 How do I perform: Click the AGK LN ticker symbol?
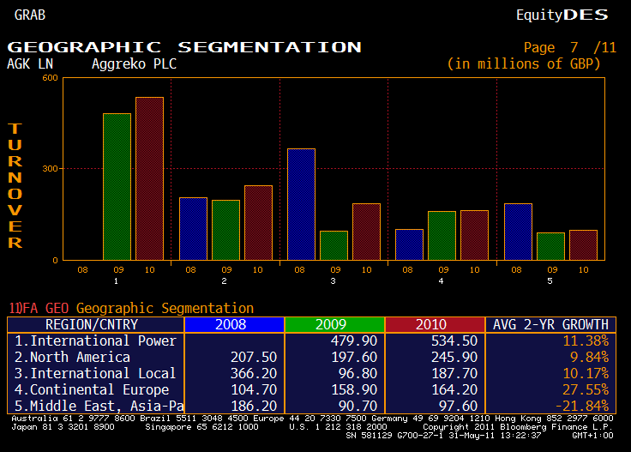30,63
